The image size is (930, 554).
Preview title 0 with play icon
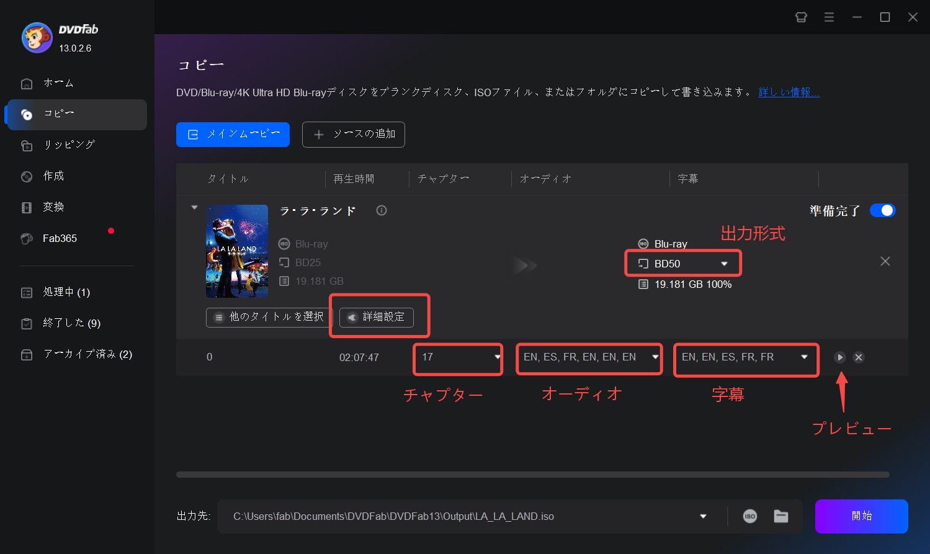pyautogui.click(x=839, y=357)
